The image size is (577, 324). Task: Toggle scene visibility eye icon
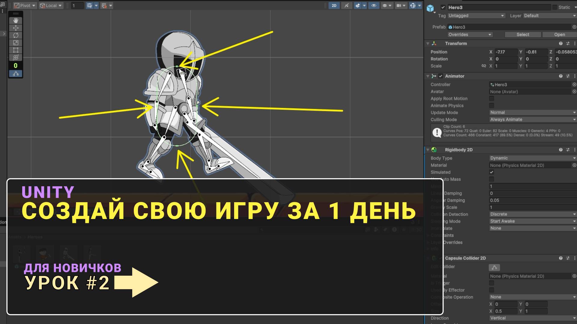tap(374, 5)
